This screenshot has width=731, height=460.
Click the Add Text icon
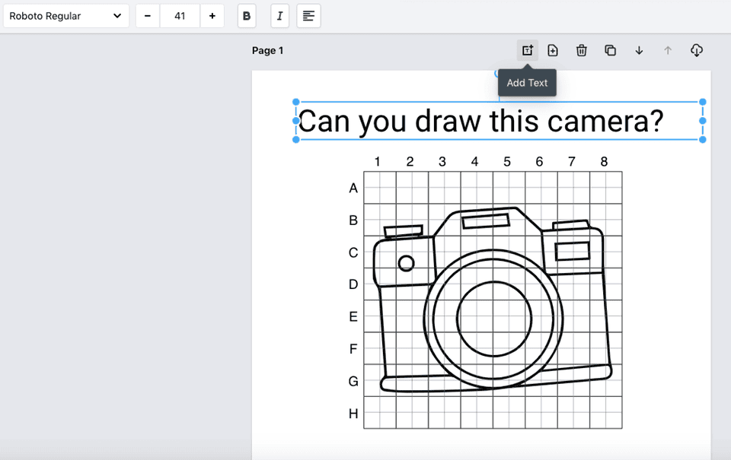(x=527, y=50)
